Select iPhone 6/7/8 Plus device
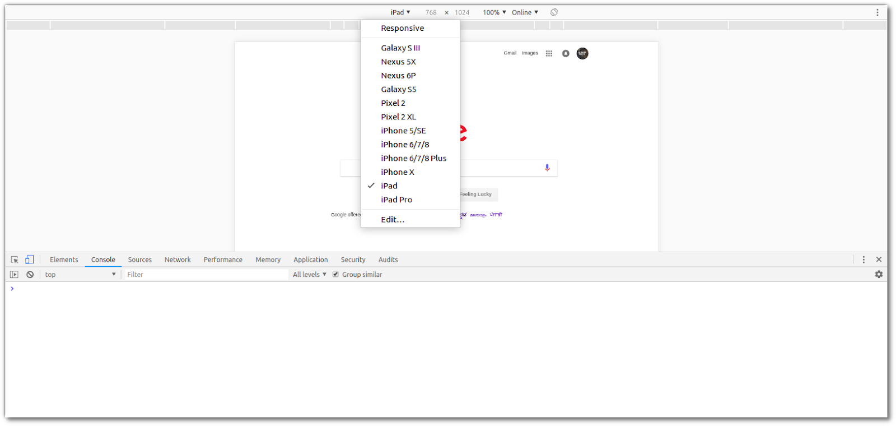This screenshot has height=426, width=896. (x=410, y=158)
